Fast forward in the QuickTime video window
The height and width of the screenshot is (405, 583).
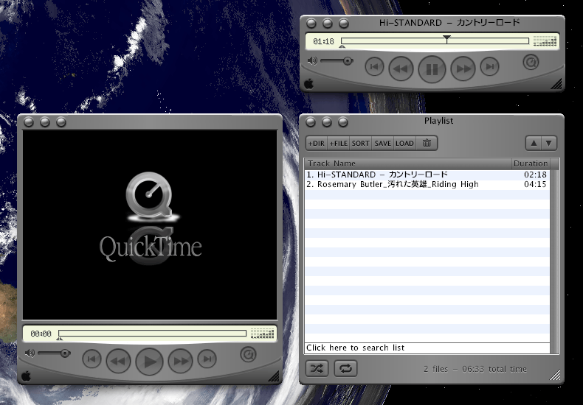pos(180,362)
